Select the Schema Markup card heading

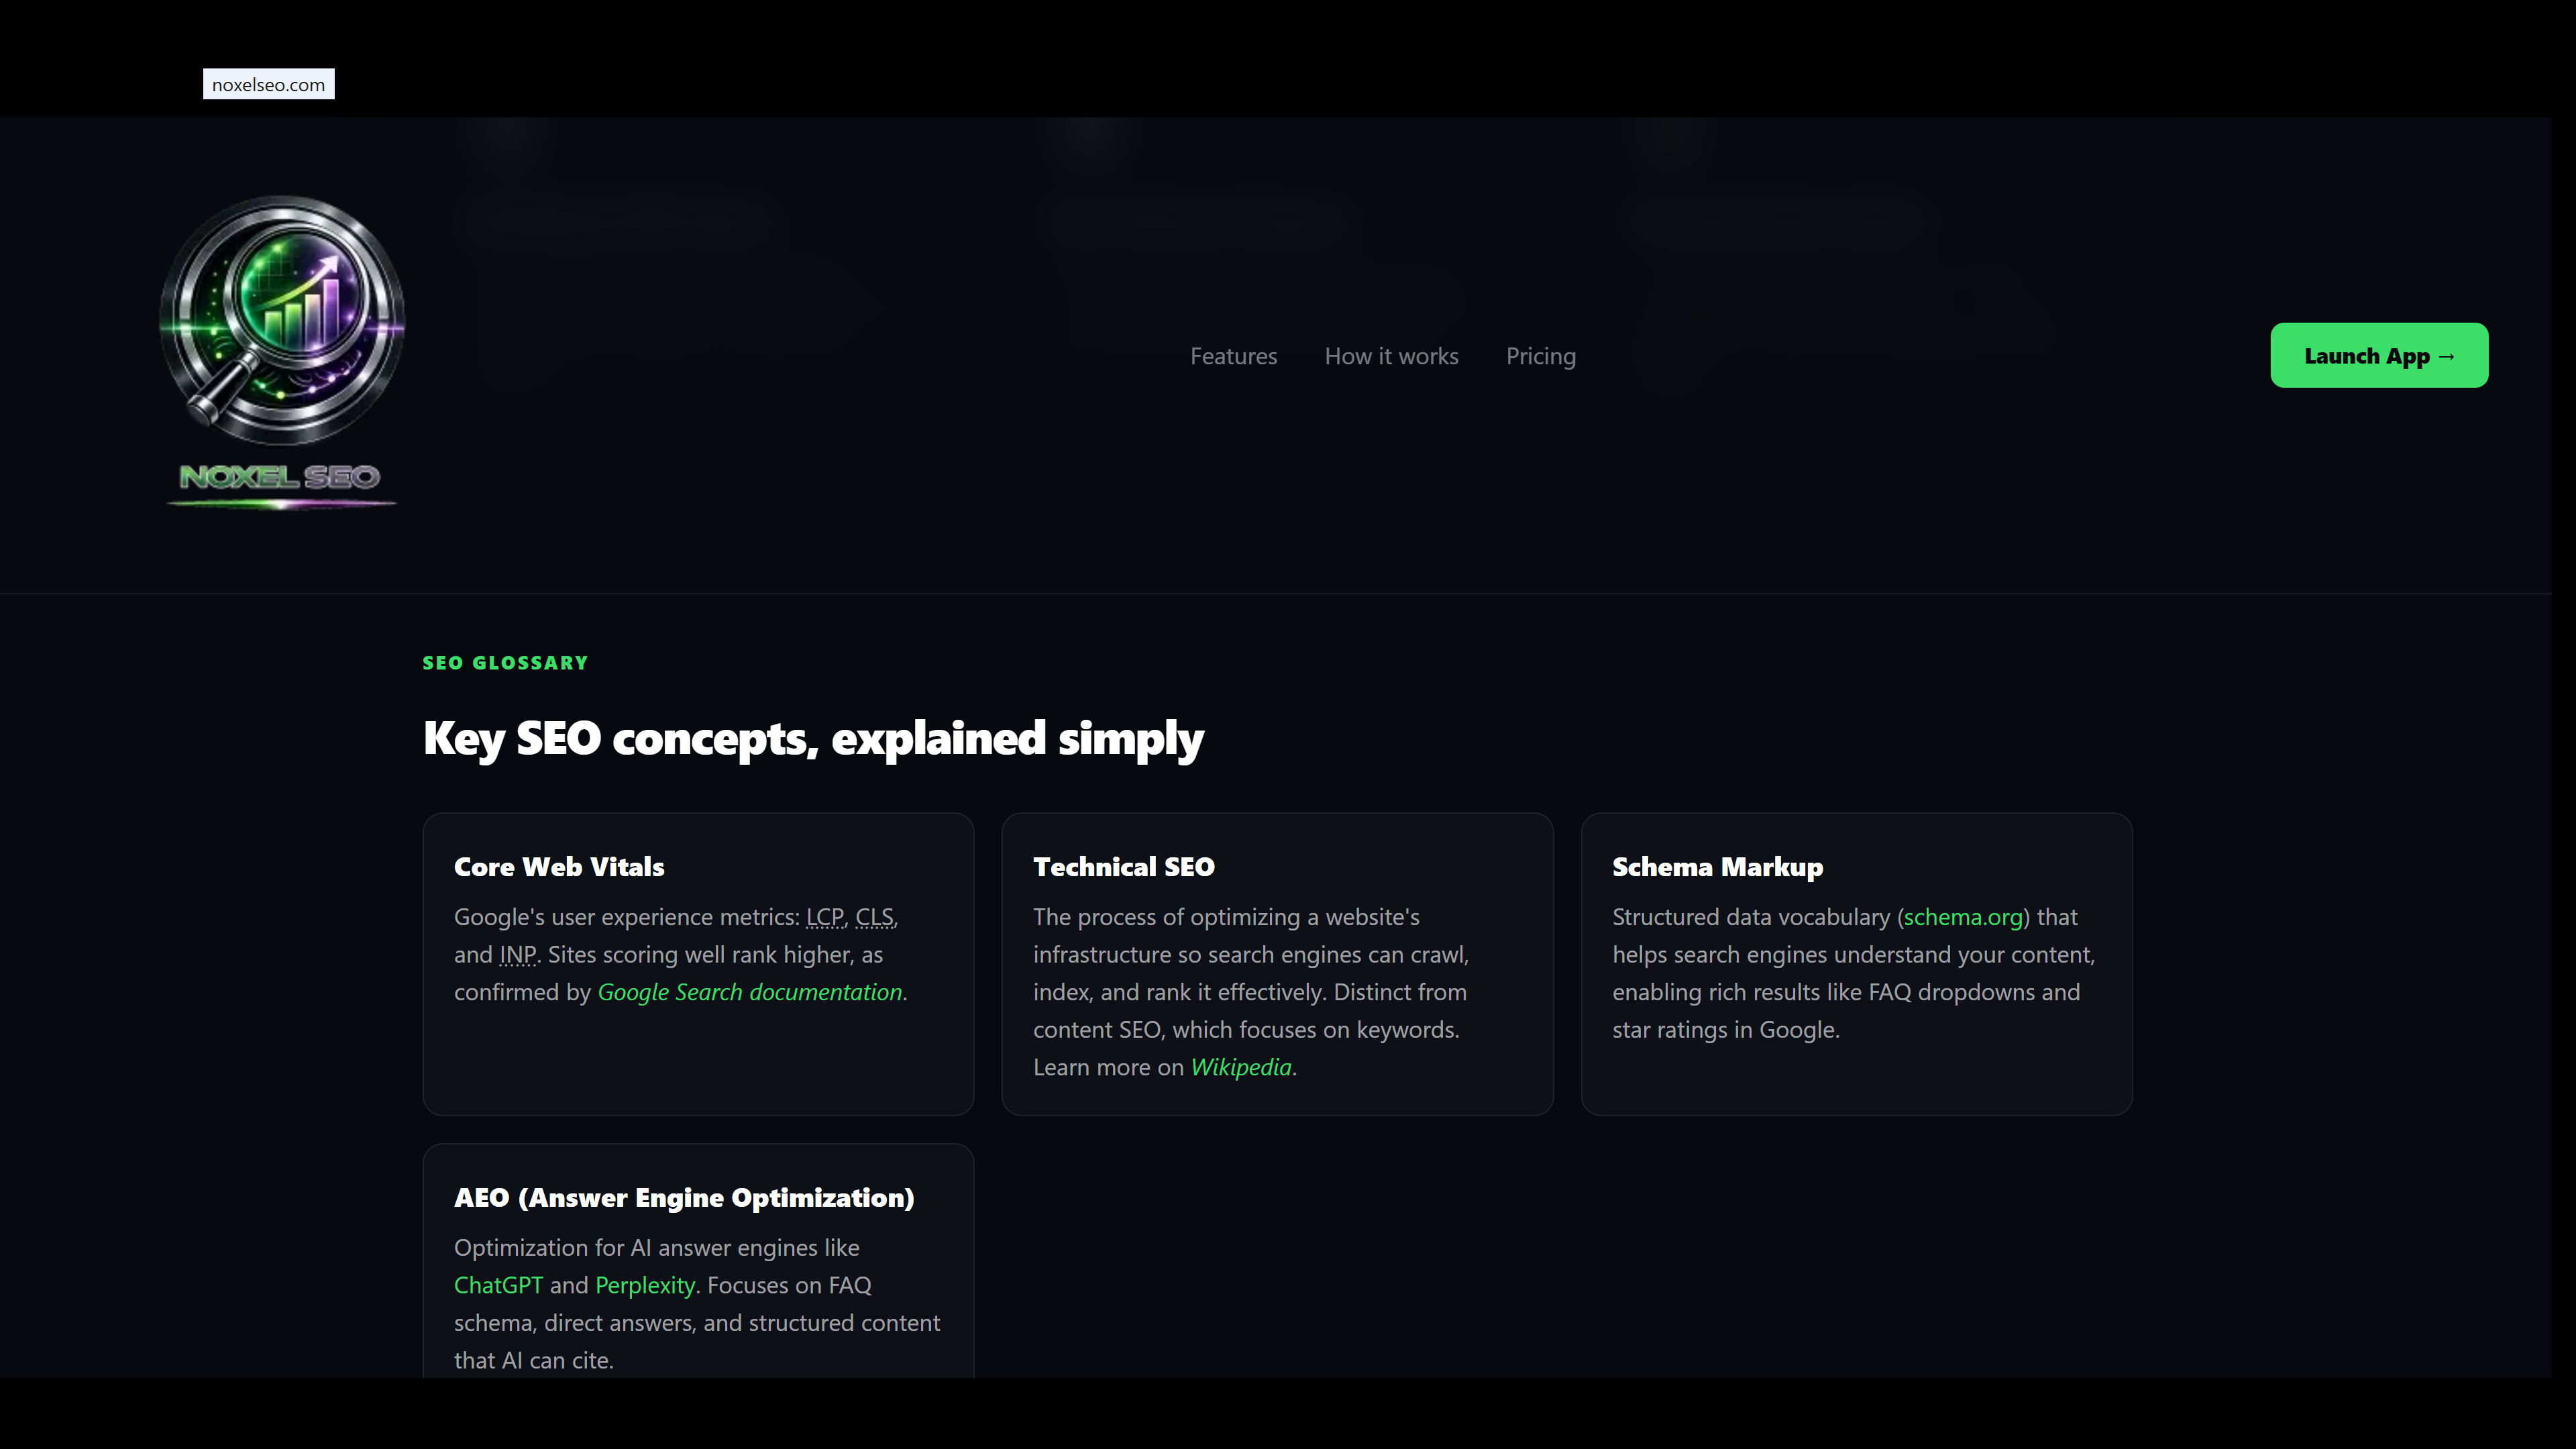(x=1717, y=867)
